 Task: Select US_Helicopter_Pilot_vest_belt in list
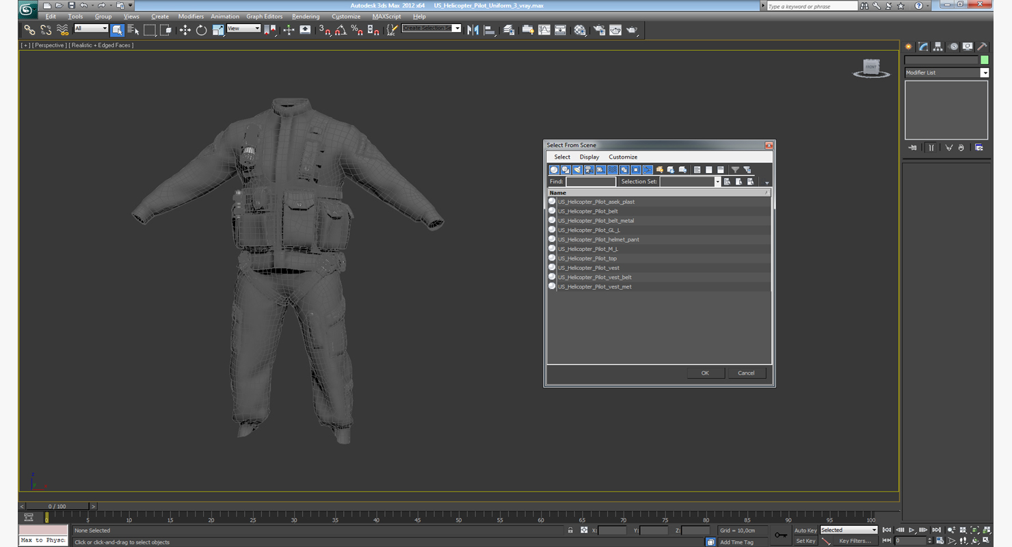pos(594,278)
